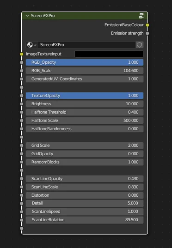Click the Generated/UV Coordinates input socket

[x=22, y=79]
